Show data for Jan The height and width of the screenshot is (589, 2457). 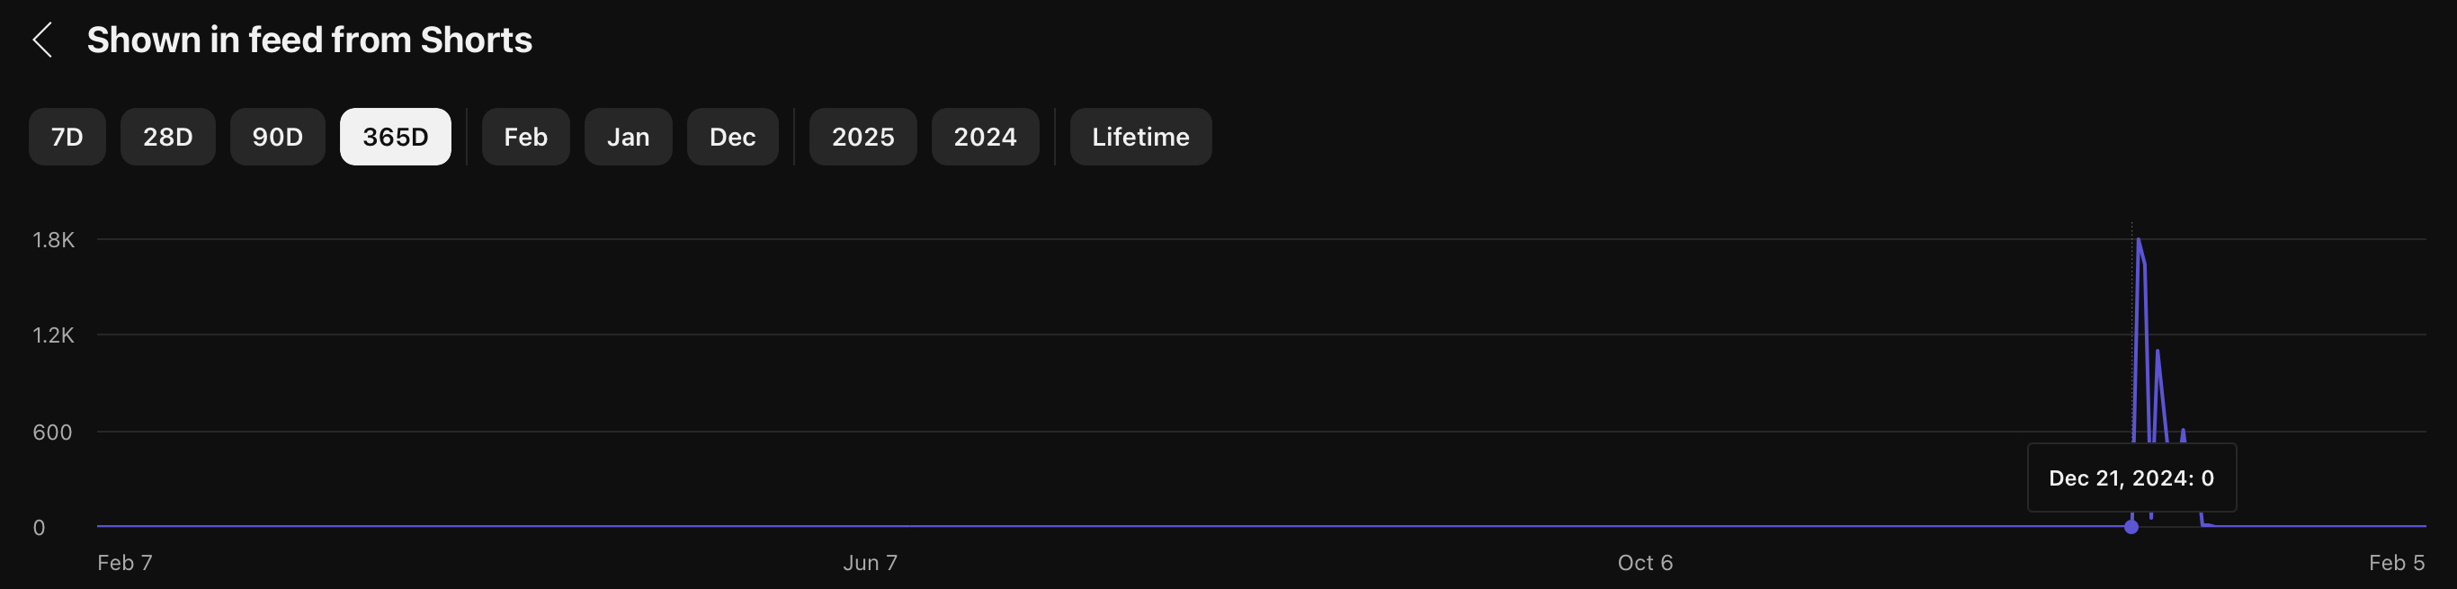tap(628, 137)
